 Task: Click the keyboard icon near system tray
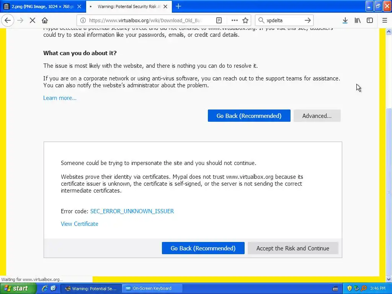pos(335,289)
